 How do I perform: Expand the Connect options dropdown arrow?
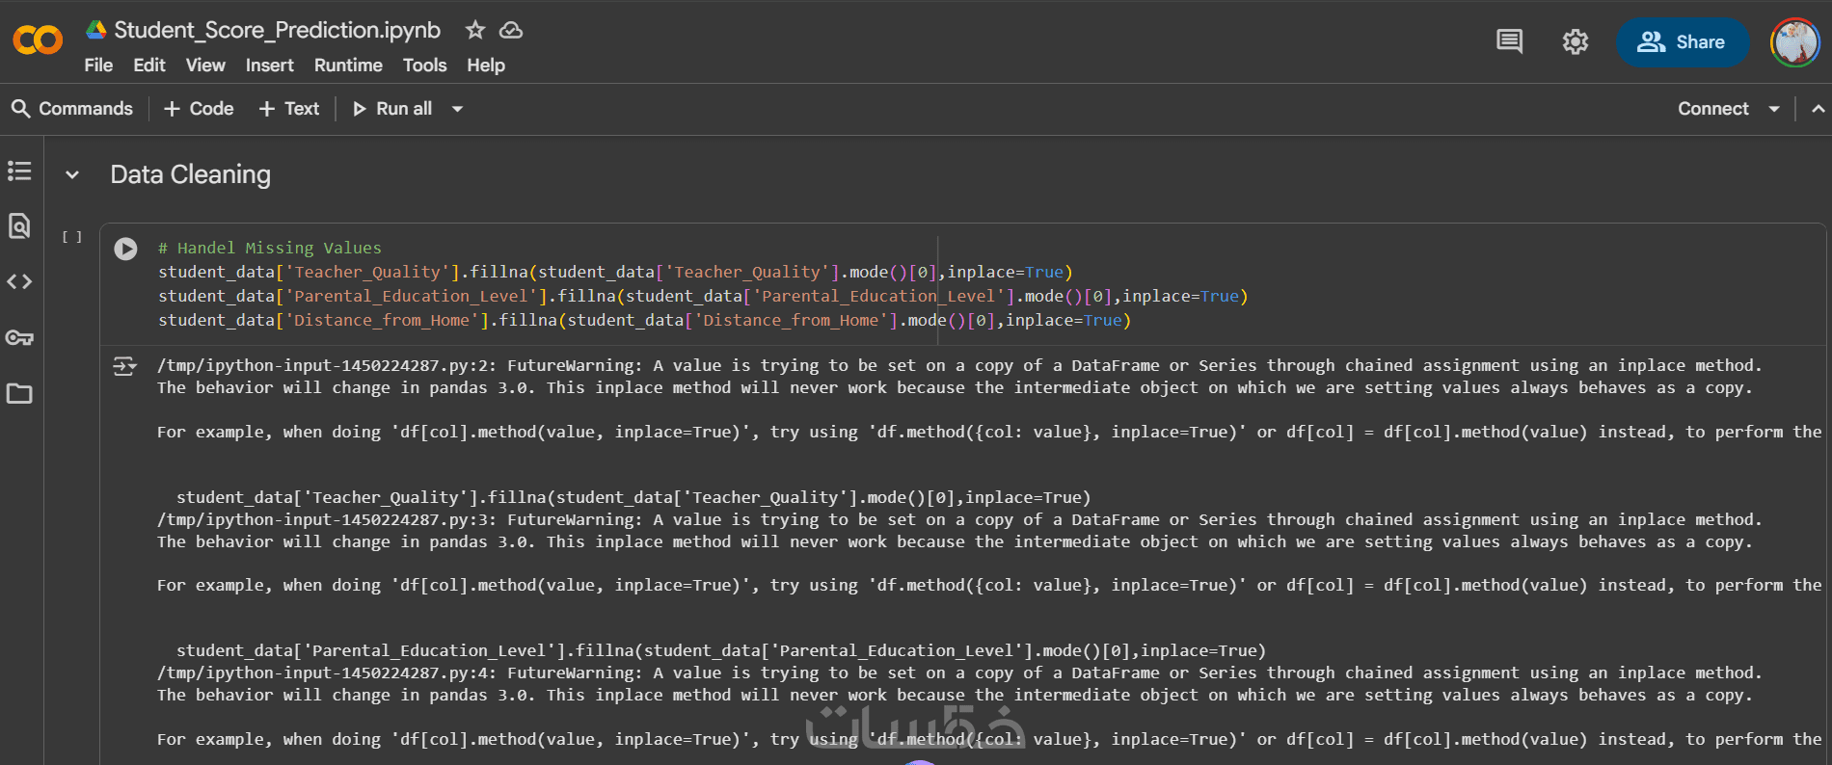1773,109
